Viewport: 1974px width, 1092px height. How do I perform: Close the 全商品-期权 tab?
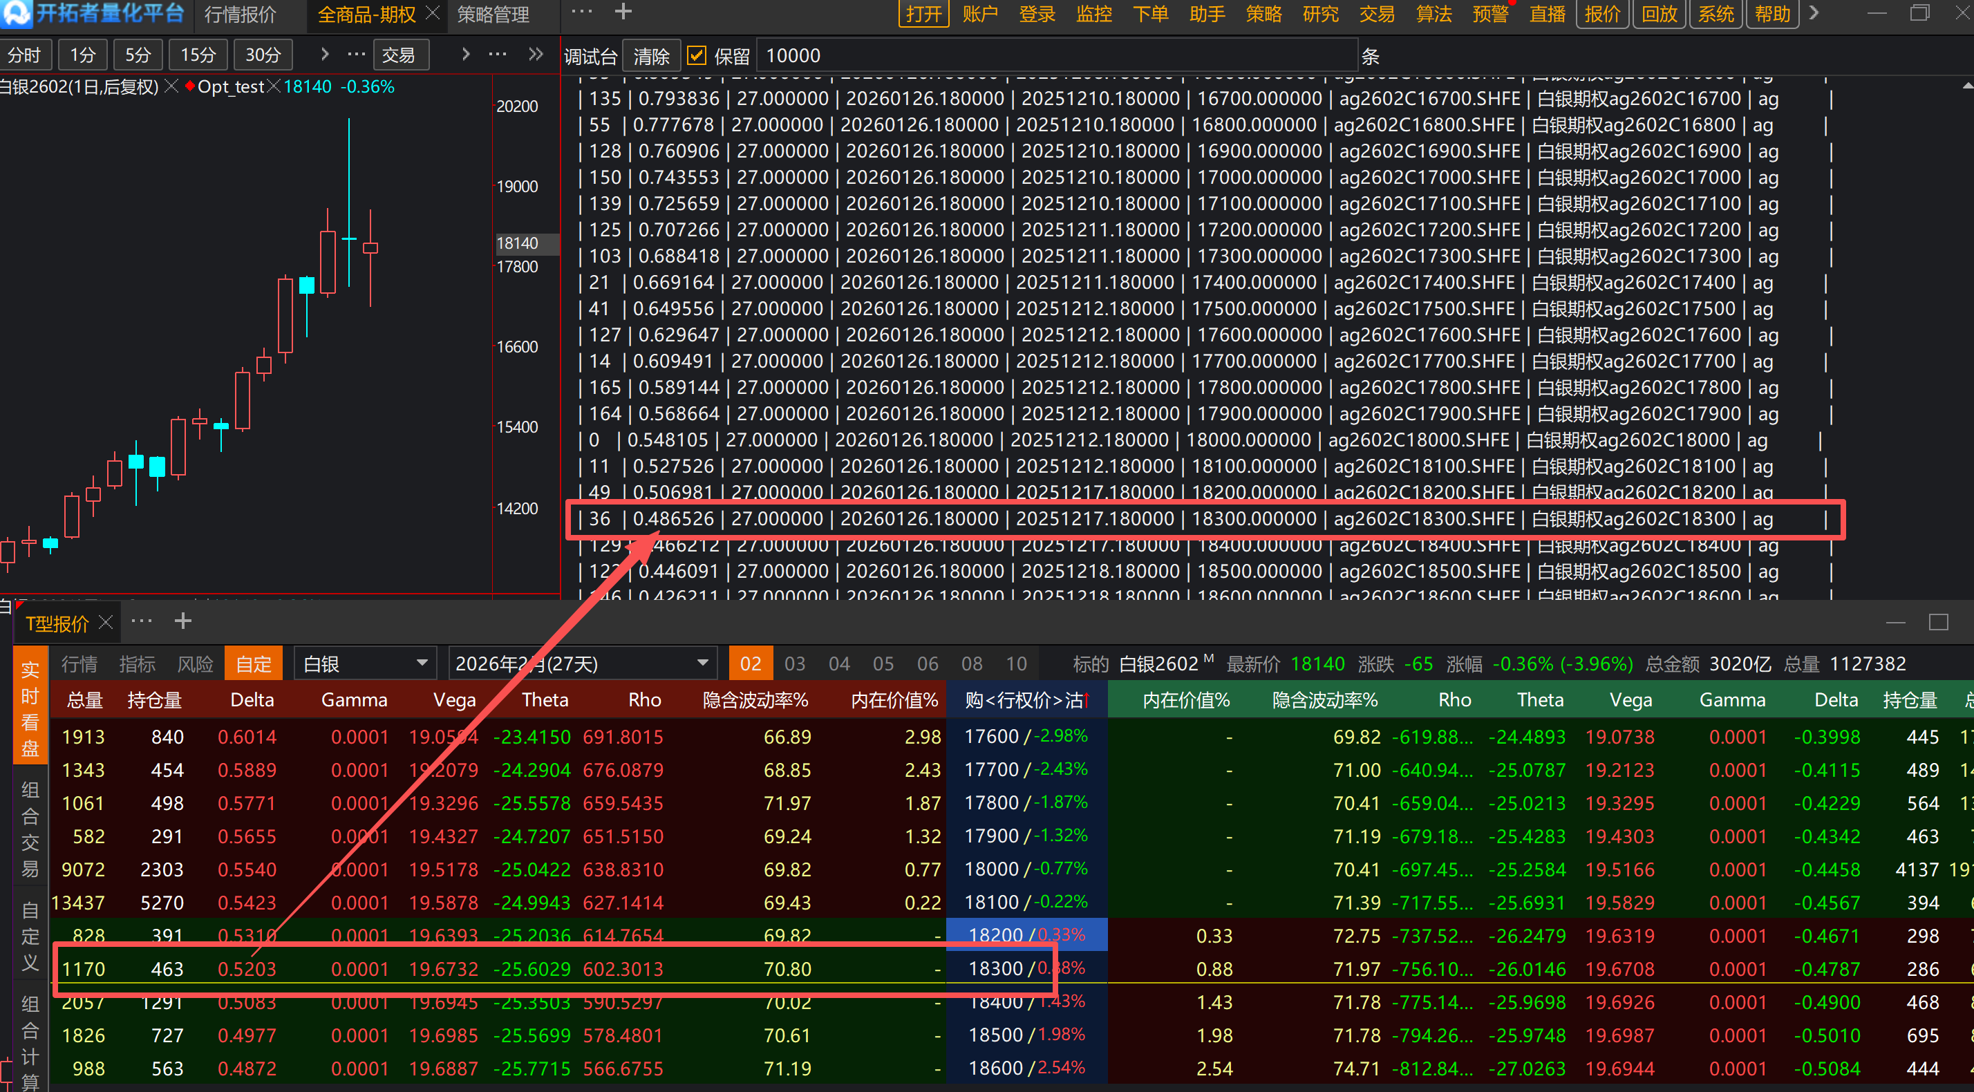click(432, 13)
